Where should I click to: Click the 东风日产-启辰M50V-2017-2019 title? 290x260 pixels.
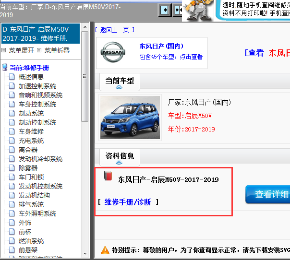tap(169, 179)
